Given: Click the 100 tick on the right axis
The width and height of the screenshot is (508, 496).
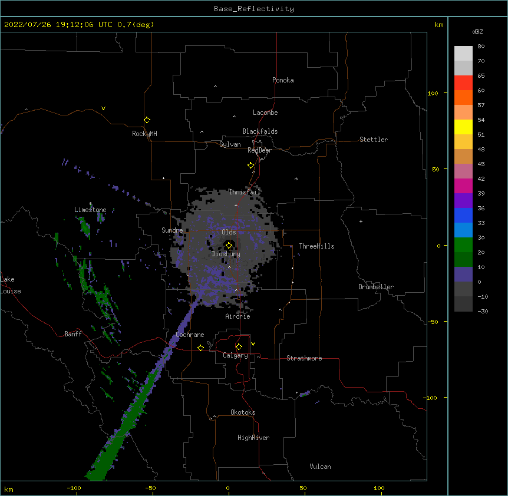Looking at the screenshot, I should tap(433, 93).
